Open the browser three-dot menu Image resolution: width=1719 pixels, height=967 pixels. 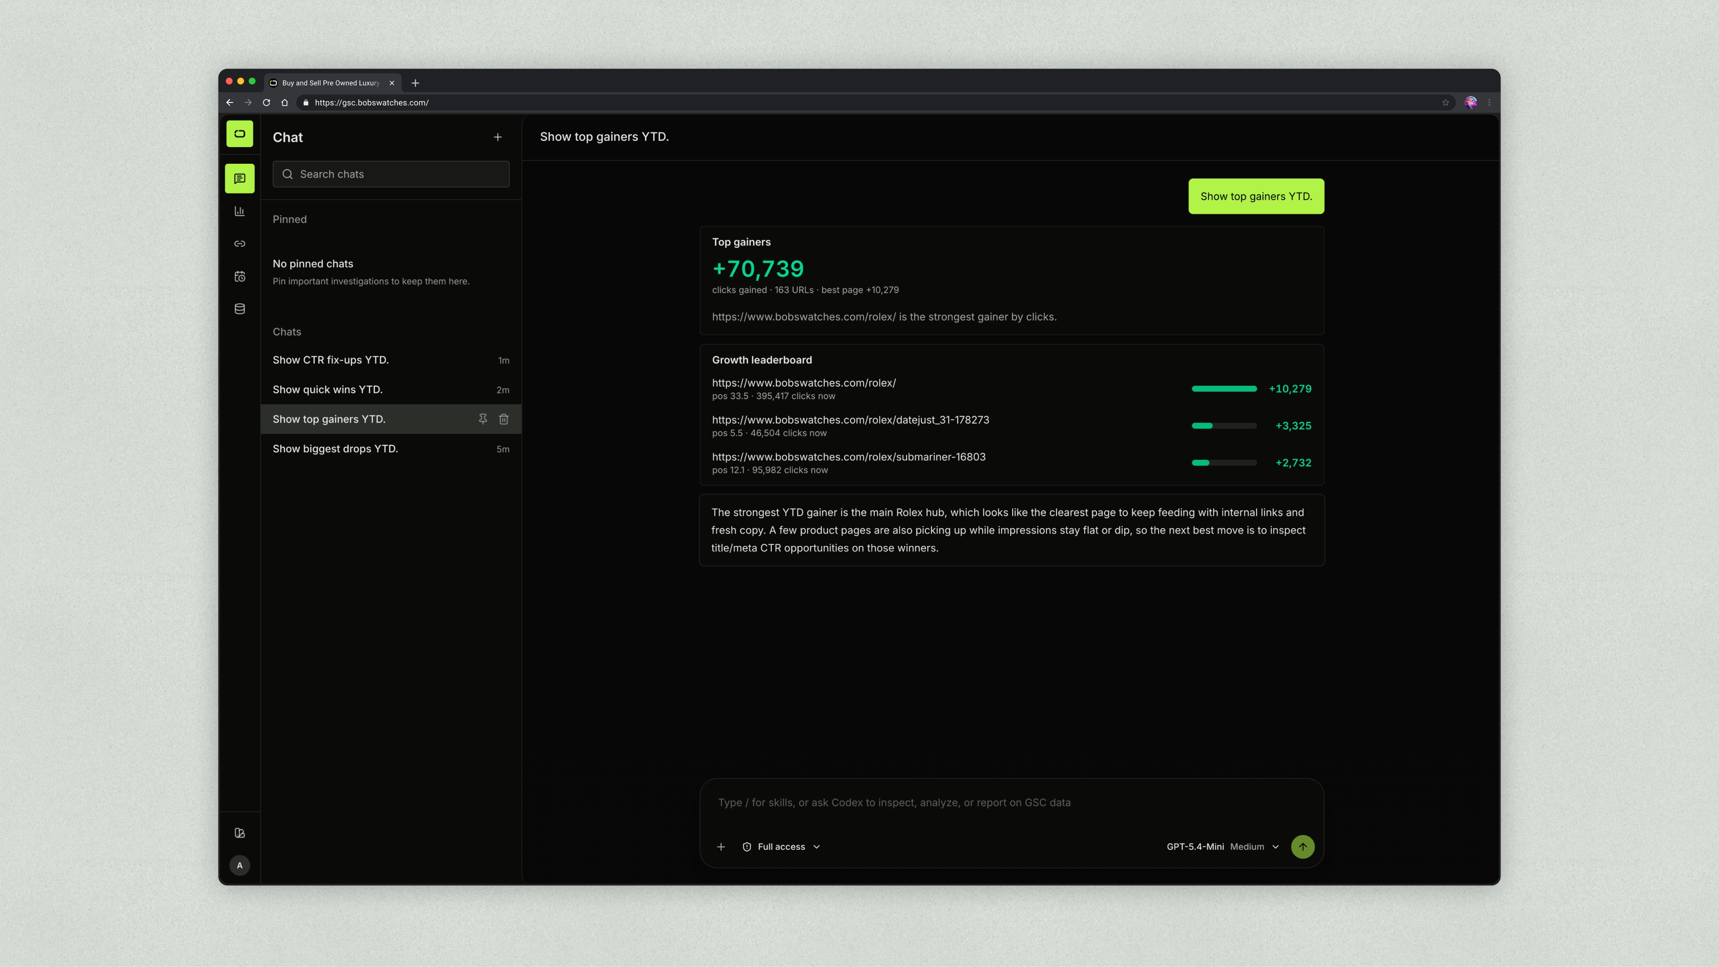(1489, 103)
